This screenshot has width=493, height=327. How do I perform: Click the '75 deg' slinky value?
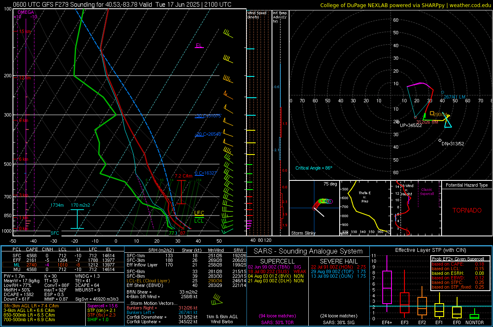(330, 184)
